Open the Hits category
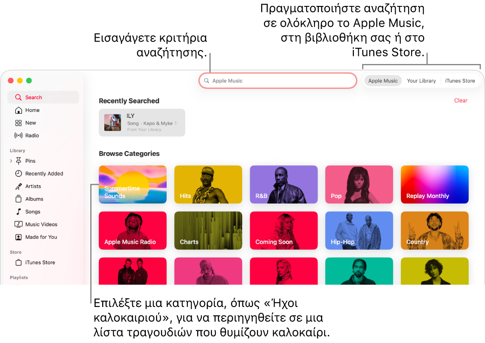 point(208,184)
